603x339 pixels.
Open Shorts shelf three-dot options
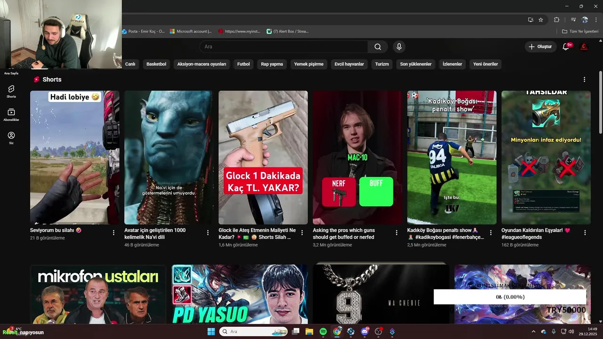[584, 80]
